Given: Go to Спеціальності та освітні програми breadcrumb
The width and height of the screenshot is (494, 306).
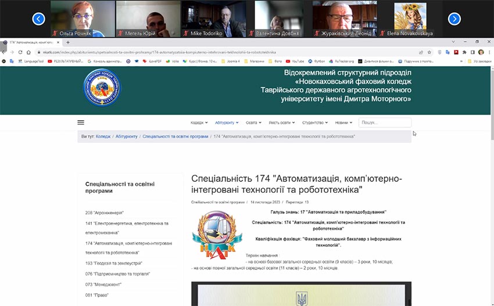Looking at the screenshot, I should click(x=175, y=136).
